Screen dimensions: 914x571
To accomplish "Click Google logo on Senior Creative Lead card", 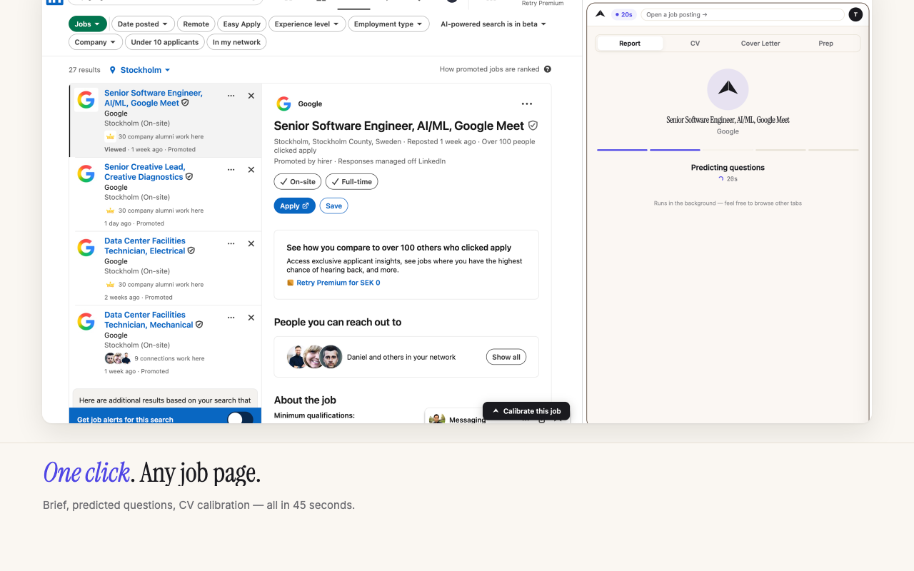I will coord(86,174).
